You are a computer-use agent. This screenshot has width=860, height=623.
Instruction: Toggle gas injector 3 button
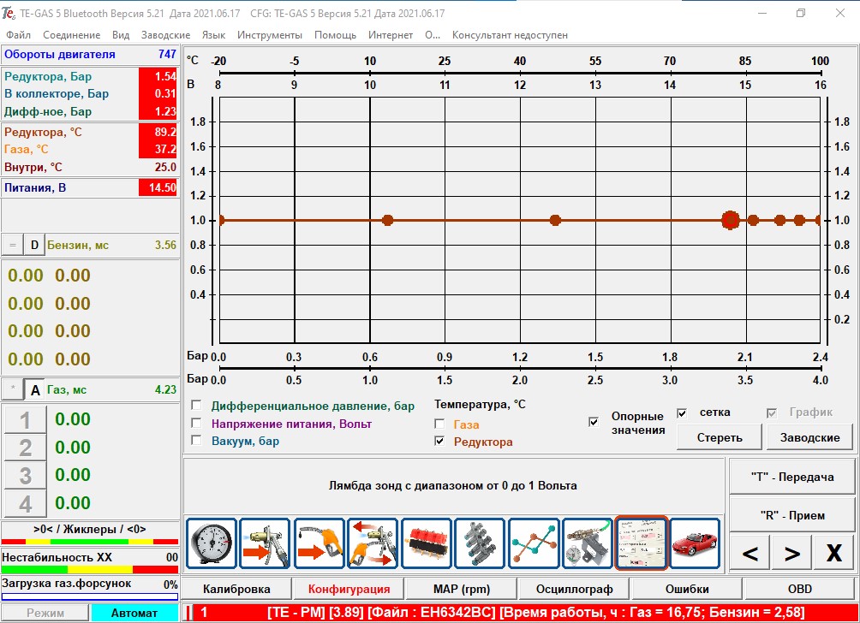[25, 476]
